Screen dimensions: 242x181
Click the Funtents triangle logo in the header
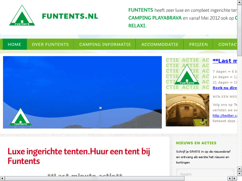click(22, 15)
